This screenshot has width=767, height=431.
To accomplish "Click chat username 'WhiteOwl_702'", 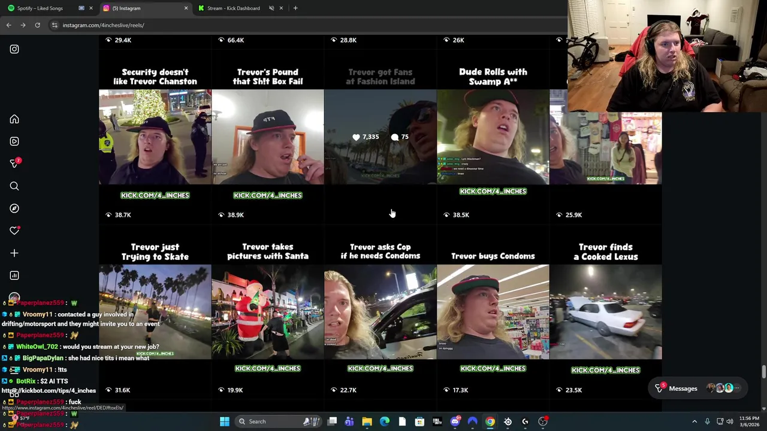I will 37,347.
